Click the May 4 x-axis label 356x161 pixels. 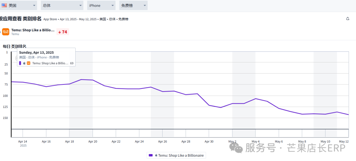pyautogui.click(x=255, y=141)
